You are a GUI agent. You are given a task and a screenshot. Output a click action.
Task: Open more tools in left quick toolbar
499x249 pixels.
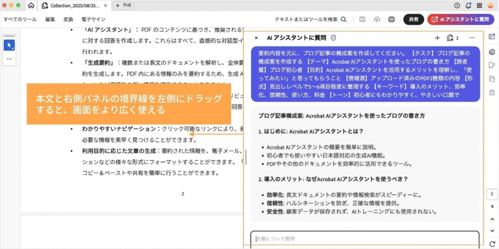pyautogui.click(x=9, y=58)
